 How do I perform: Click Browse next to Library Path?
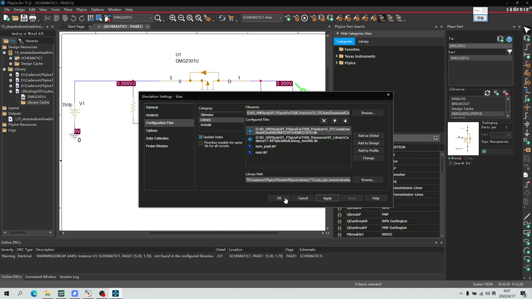368,180
